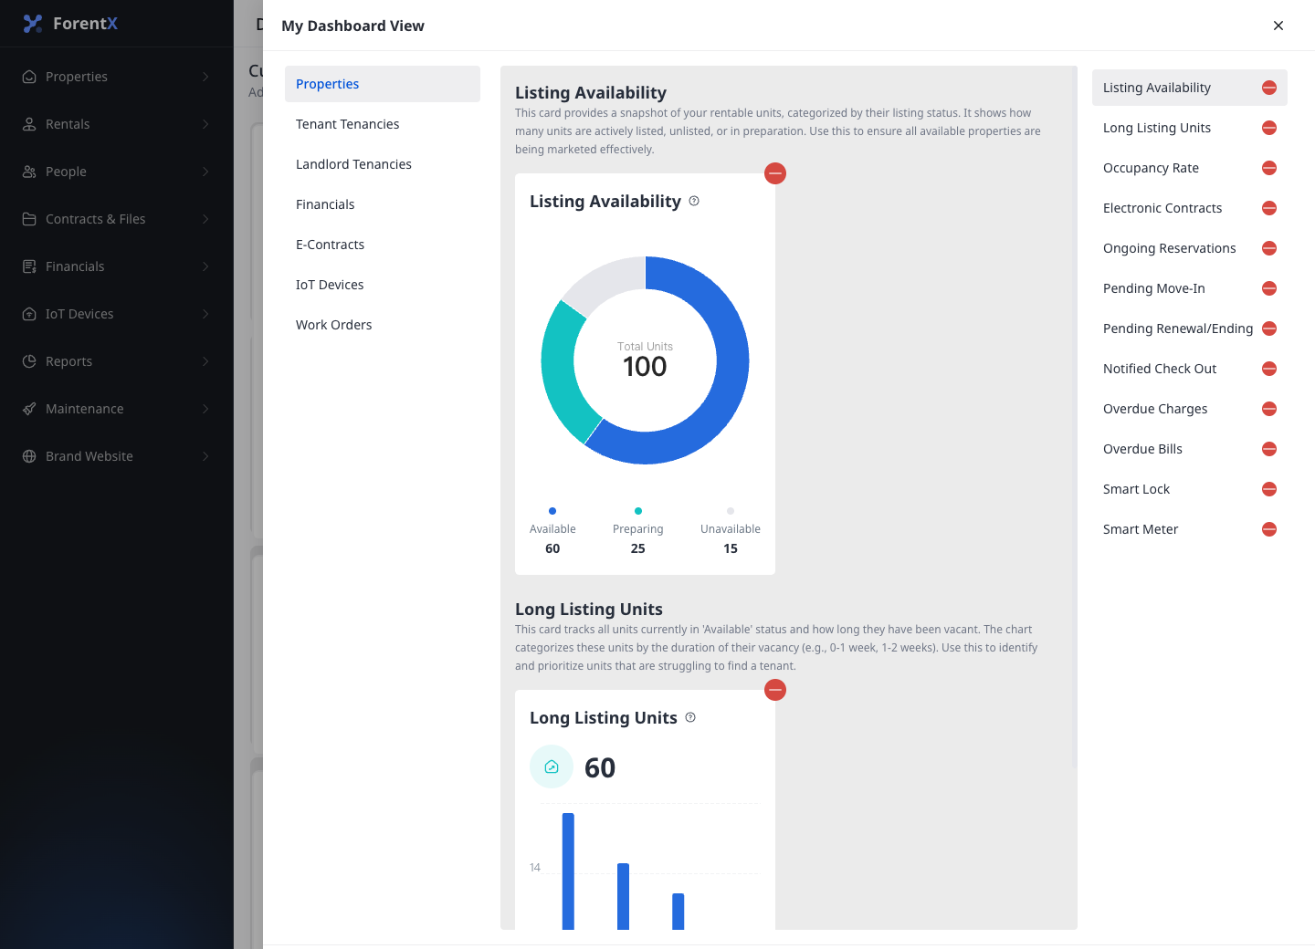Remove the Occupancy Rate widget
The image size is (1315, 949).
(1269, 168)
